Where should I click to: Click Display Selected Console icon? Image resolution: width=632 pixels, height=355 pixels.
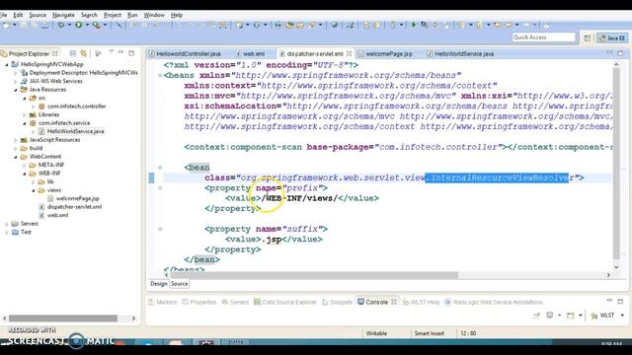coord(550,316)
